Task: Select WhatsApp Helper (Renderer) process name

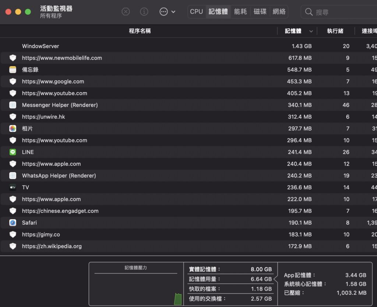Action: pos(59,176)
